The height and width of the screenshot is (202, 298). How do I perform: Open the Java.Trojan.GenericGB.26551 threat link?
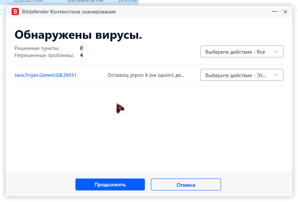(46, 75)
